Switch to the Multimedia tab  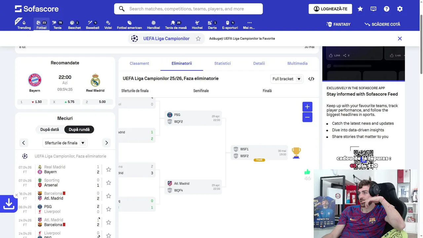pos(297,63)
